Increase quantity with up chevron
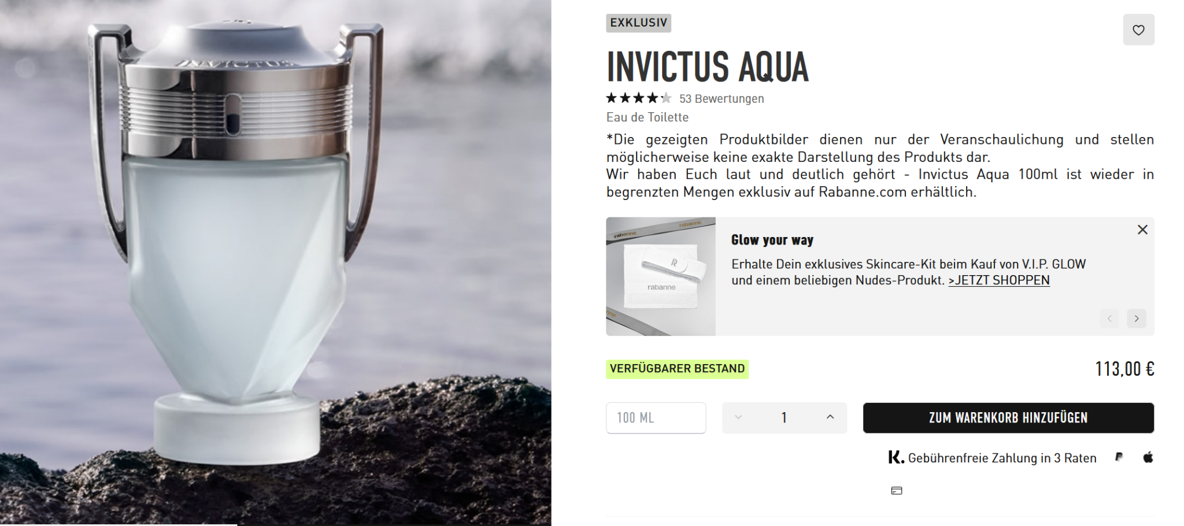The image size is (1184, 526). point(830,417)
